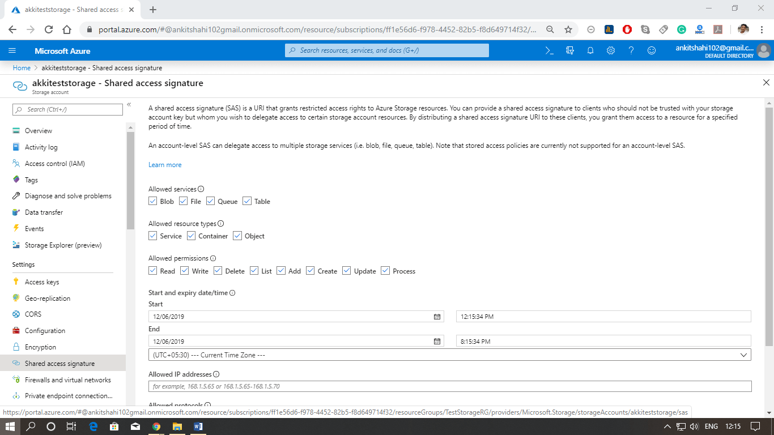Screen dimensions: 774x435
Task: Follow the Learn more link
Action: coord(165,165)
